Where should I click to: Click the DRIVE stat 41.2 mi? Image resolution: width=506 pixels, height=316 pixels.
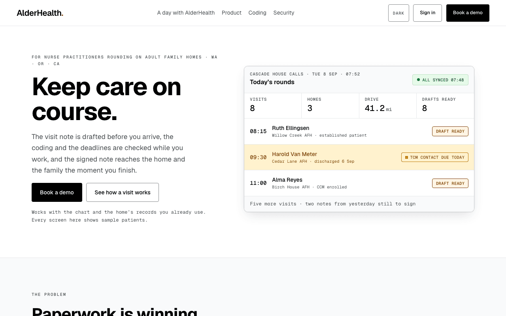coord(378,108)
